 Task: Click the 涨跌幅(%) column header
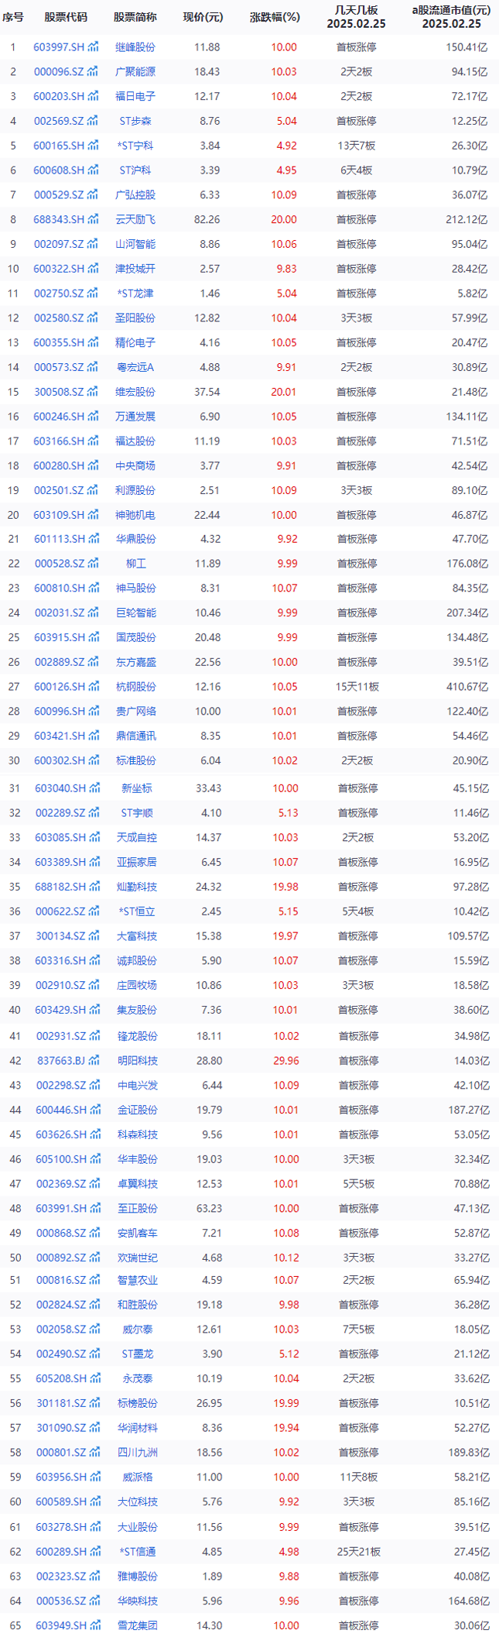pos(275,17)
